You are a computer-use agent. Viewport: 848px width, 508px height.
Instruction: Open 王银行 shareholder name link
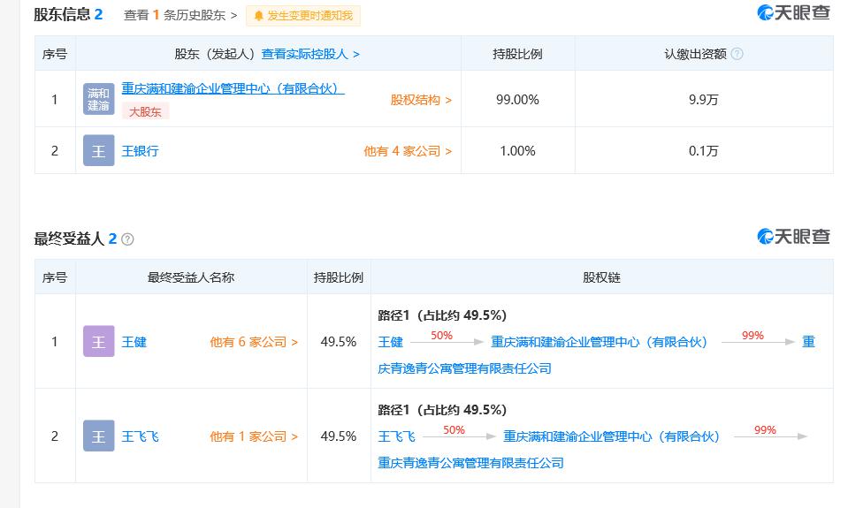[x=140, y=151]
